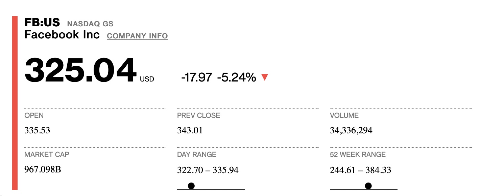Click the 52 WEEK RANGE heading label
Screen dimensions: 480x196
pos(358,155)
